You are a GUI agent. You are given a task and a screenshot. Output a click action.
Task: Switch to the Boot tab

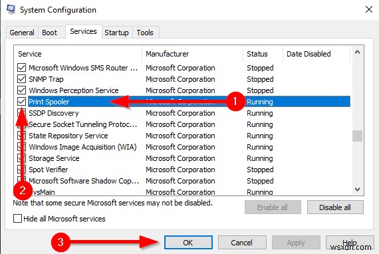[50, 33]
